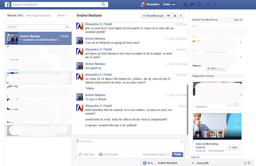Open notifications globe icon in top bar

pyautogui.click(x=199, y=4)
